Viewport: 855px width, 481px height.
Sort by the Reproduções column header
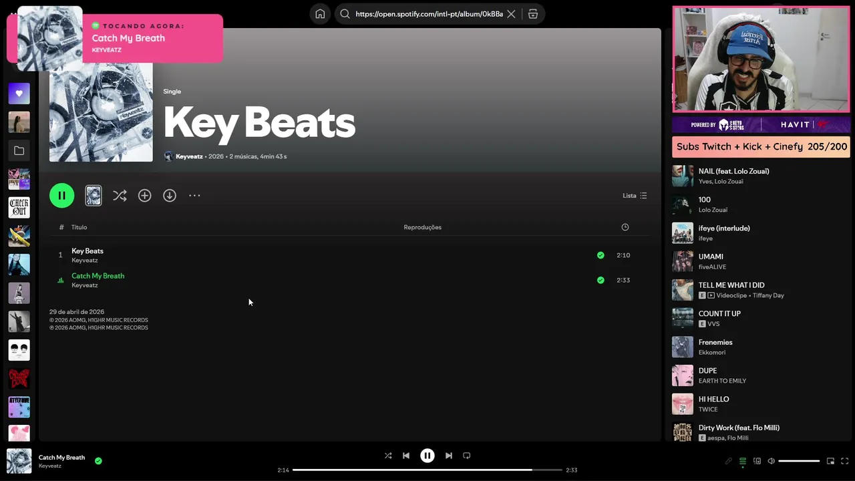point(422,227)
